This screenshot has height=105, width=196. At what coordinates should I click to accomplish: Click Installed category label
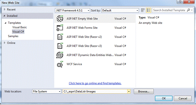(x=12, y=16)
